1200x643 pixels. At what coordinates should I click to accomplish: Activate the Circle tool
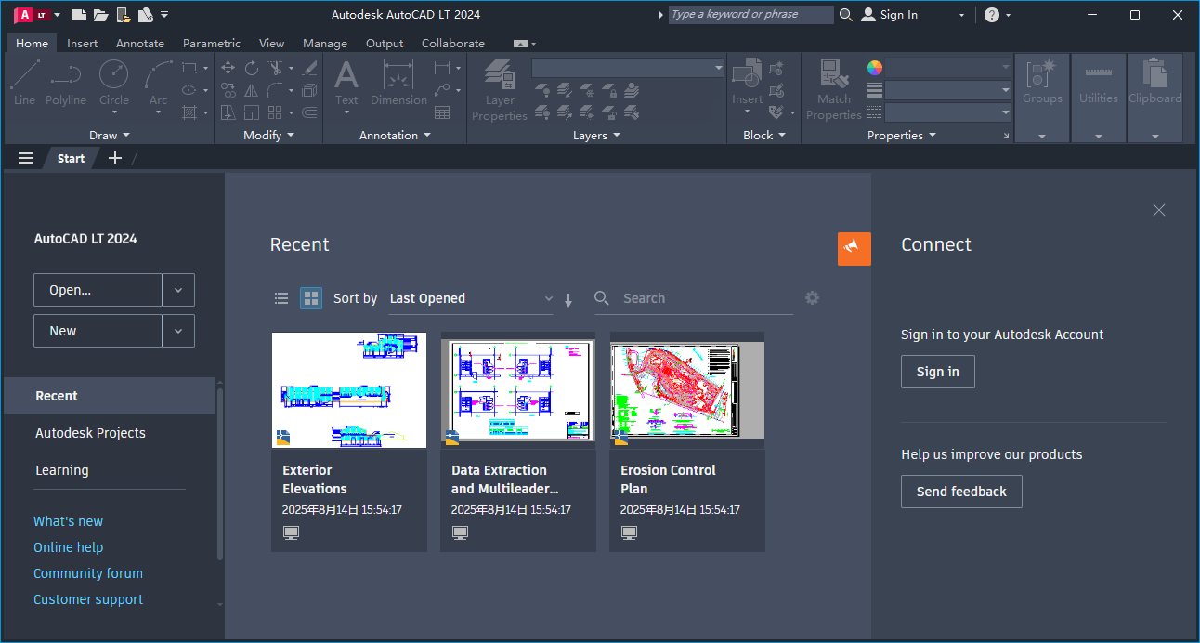(x=113, y=84)
